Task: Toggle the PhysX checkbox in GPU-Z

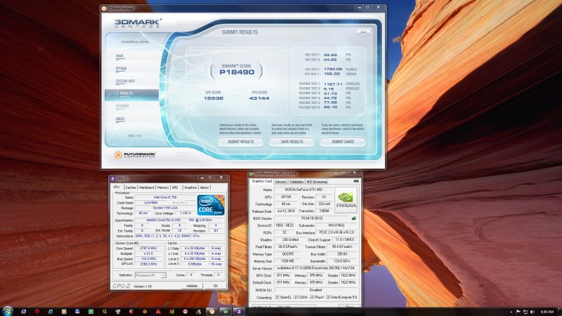Action: coord(312,297)
